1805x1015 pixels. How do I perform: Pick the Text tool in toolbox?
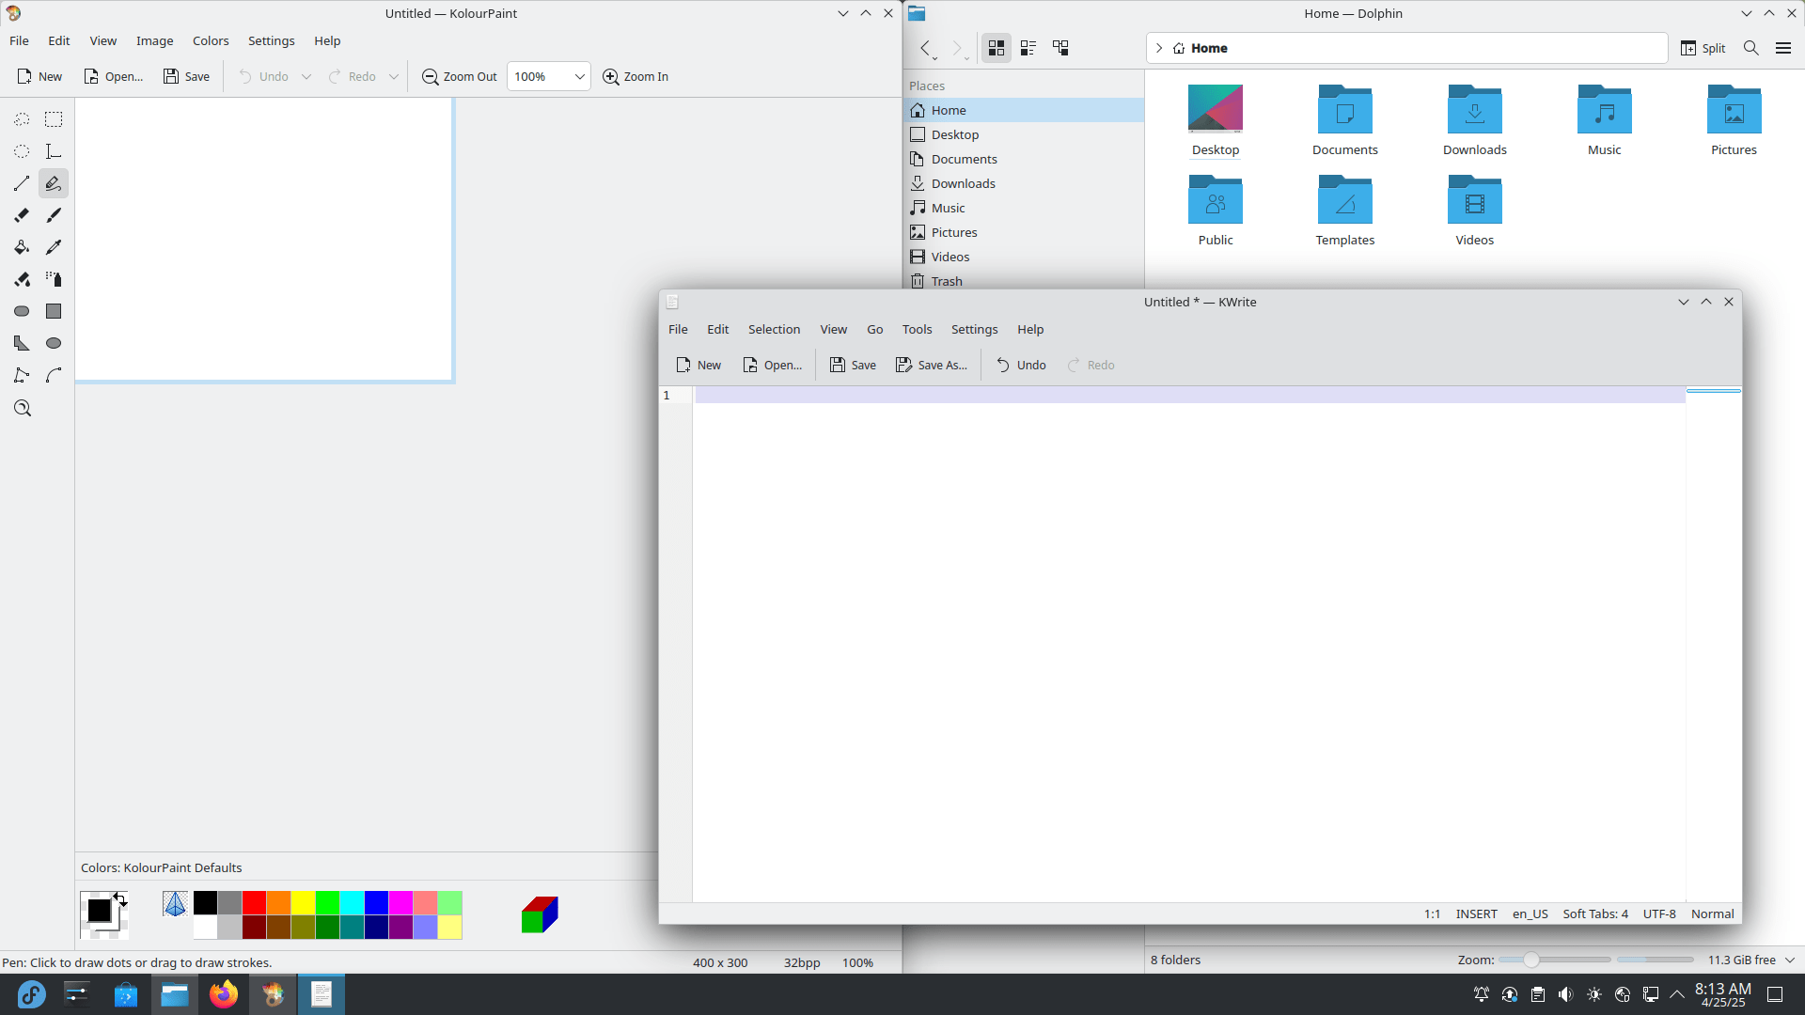click(x=54, y=151)
